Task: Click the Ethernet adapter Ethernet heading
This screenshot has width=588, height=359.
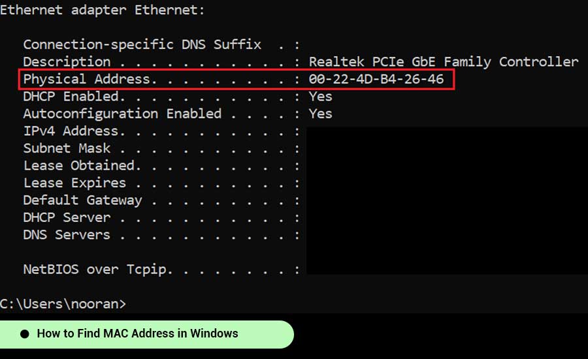Action: 103,10
